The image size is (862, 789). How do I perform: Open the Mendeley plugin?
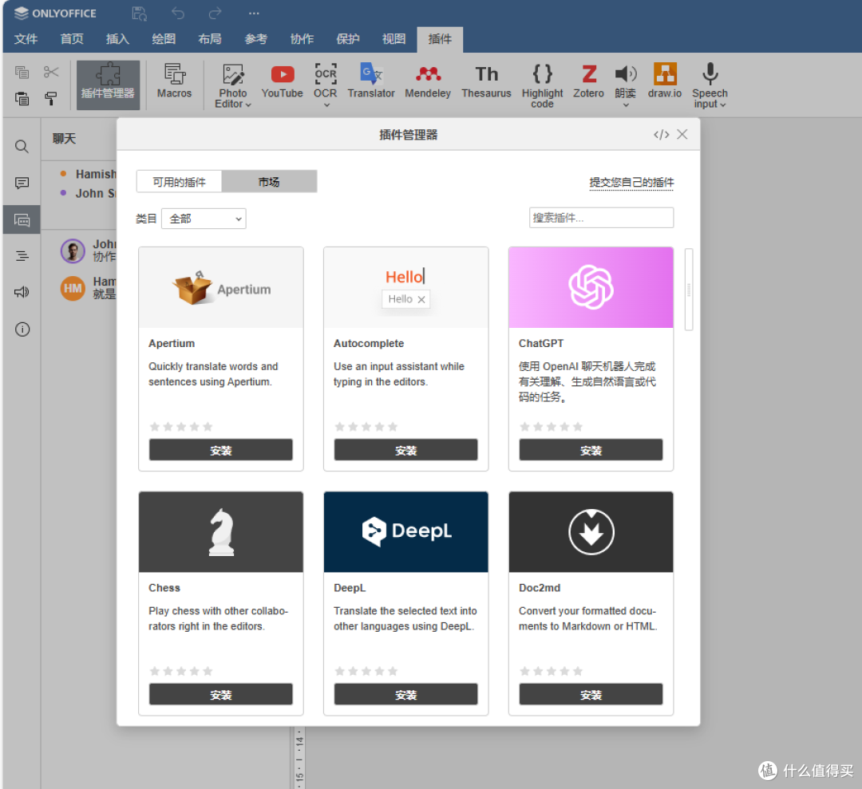coord(428,81)
